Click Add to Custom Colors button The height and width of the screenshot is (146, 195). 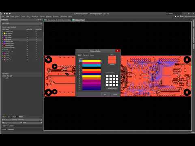click(112, 88)
